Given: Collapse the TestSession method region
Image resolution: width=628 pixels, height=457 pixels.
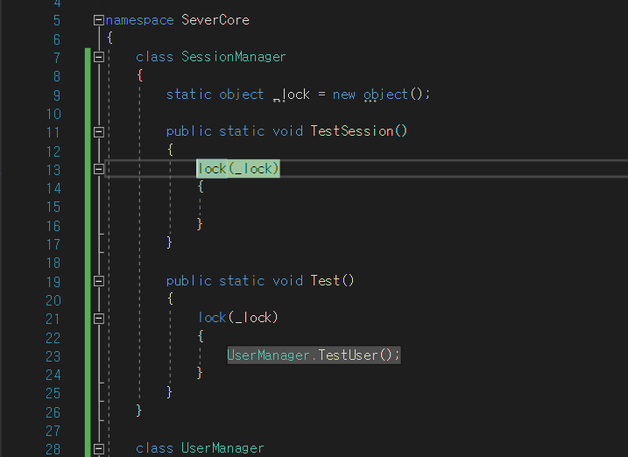Looking at the screenshot, I should 98,132.
